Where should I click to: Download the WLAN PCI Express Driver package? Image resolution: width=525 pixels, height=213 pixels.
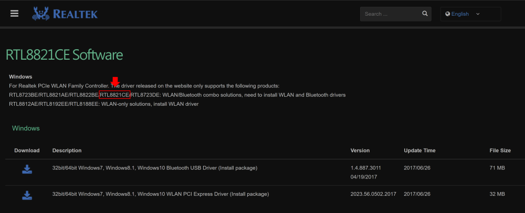pyautogui.click(x=27, y=195)
